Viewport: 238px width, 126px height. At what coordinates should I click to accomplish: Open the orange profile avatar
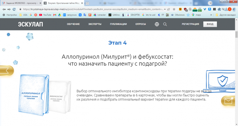pos(230,9)
